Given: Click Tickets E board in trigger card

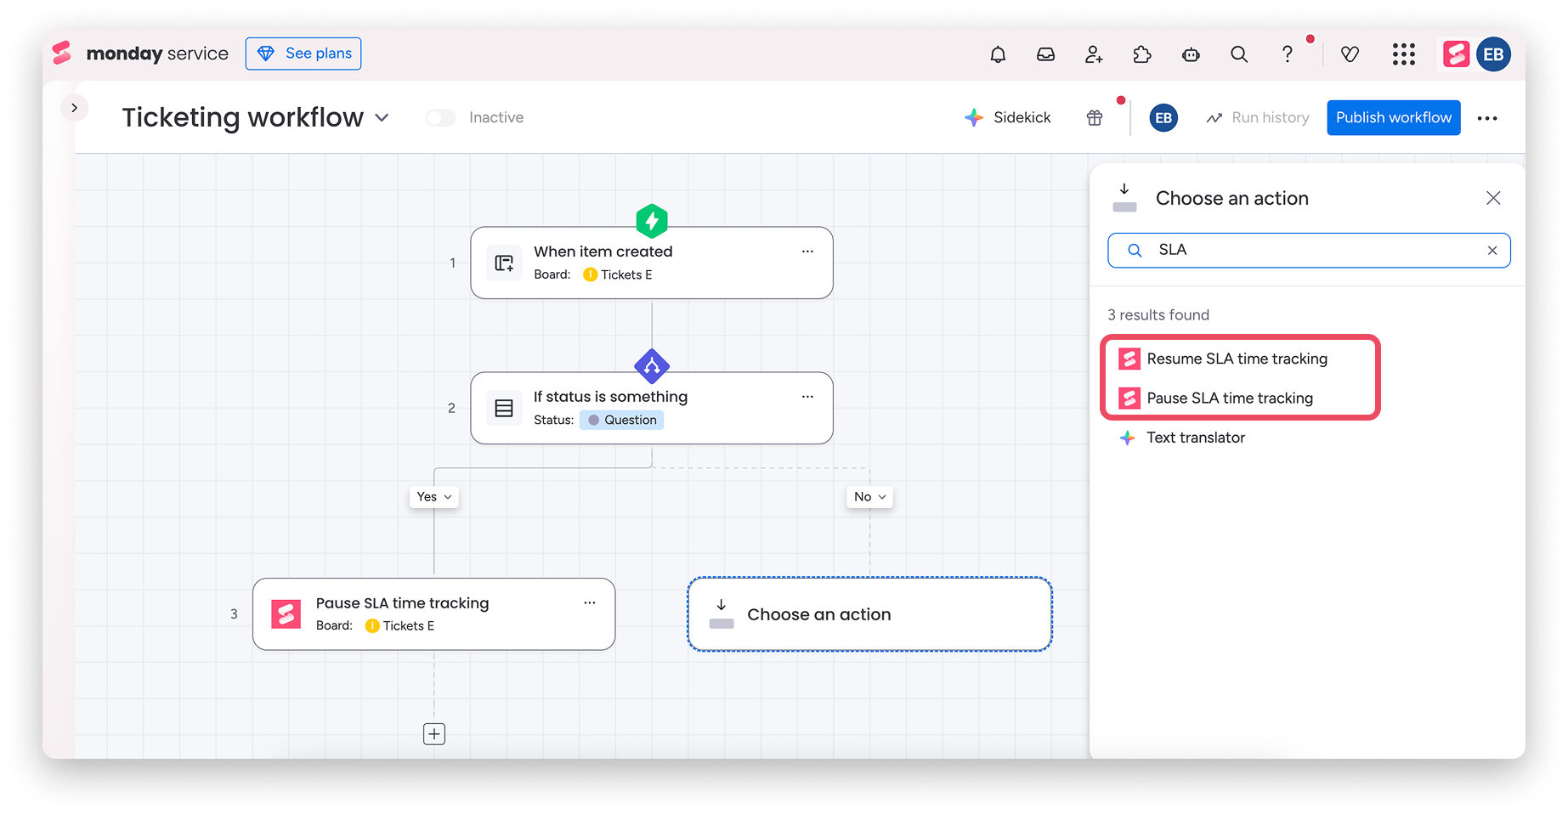Looking at the screenshot, I should [x=618, y=274].
